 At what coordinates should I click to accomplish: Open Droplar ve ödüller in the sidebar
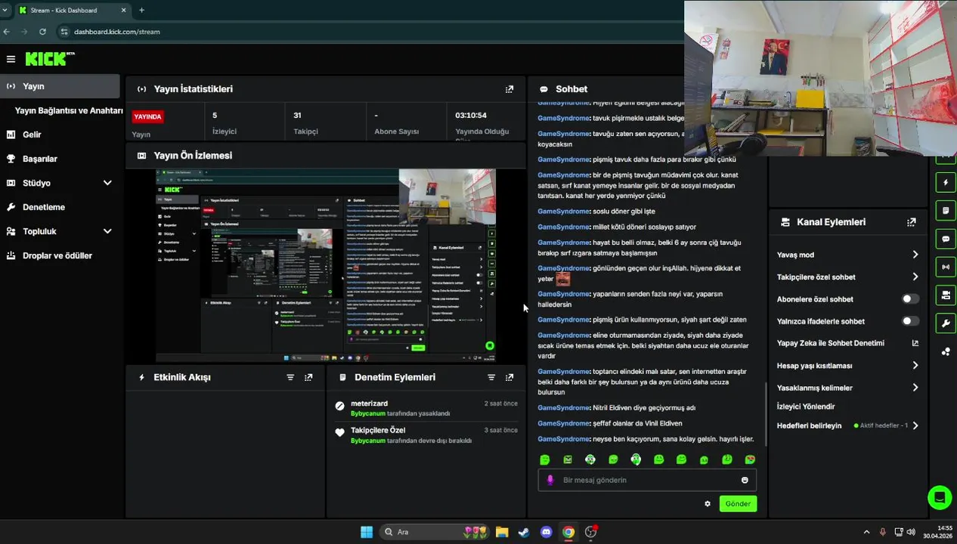coord(60,255)
